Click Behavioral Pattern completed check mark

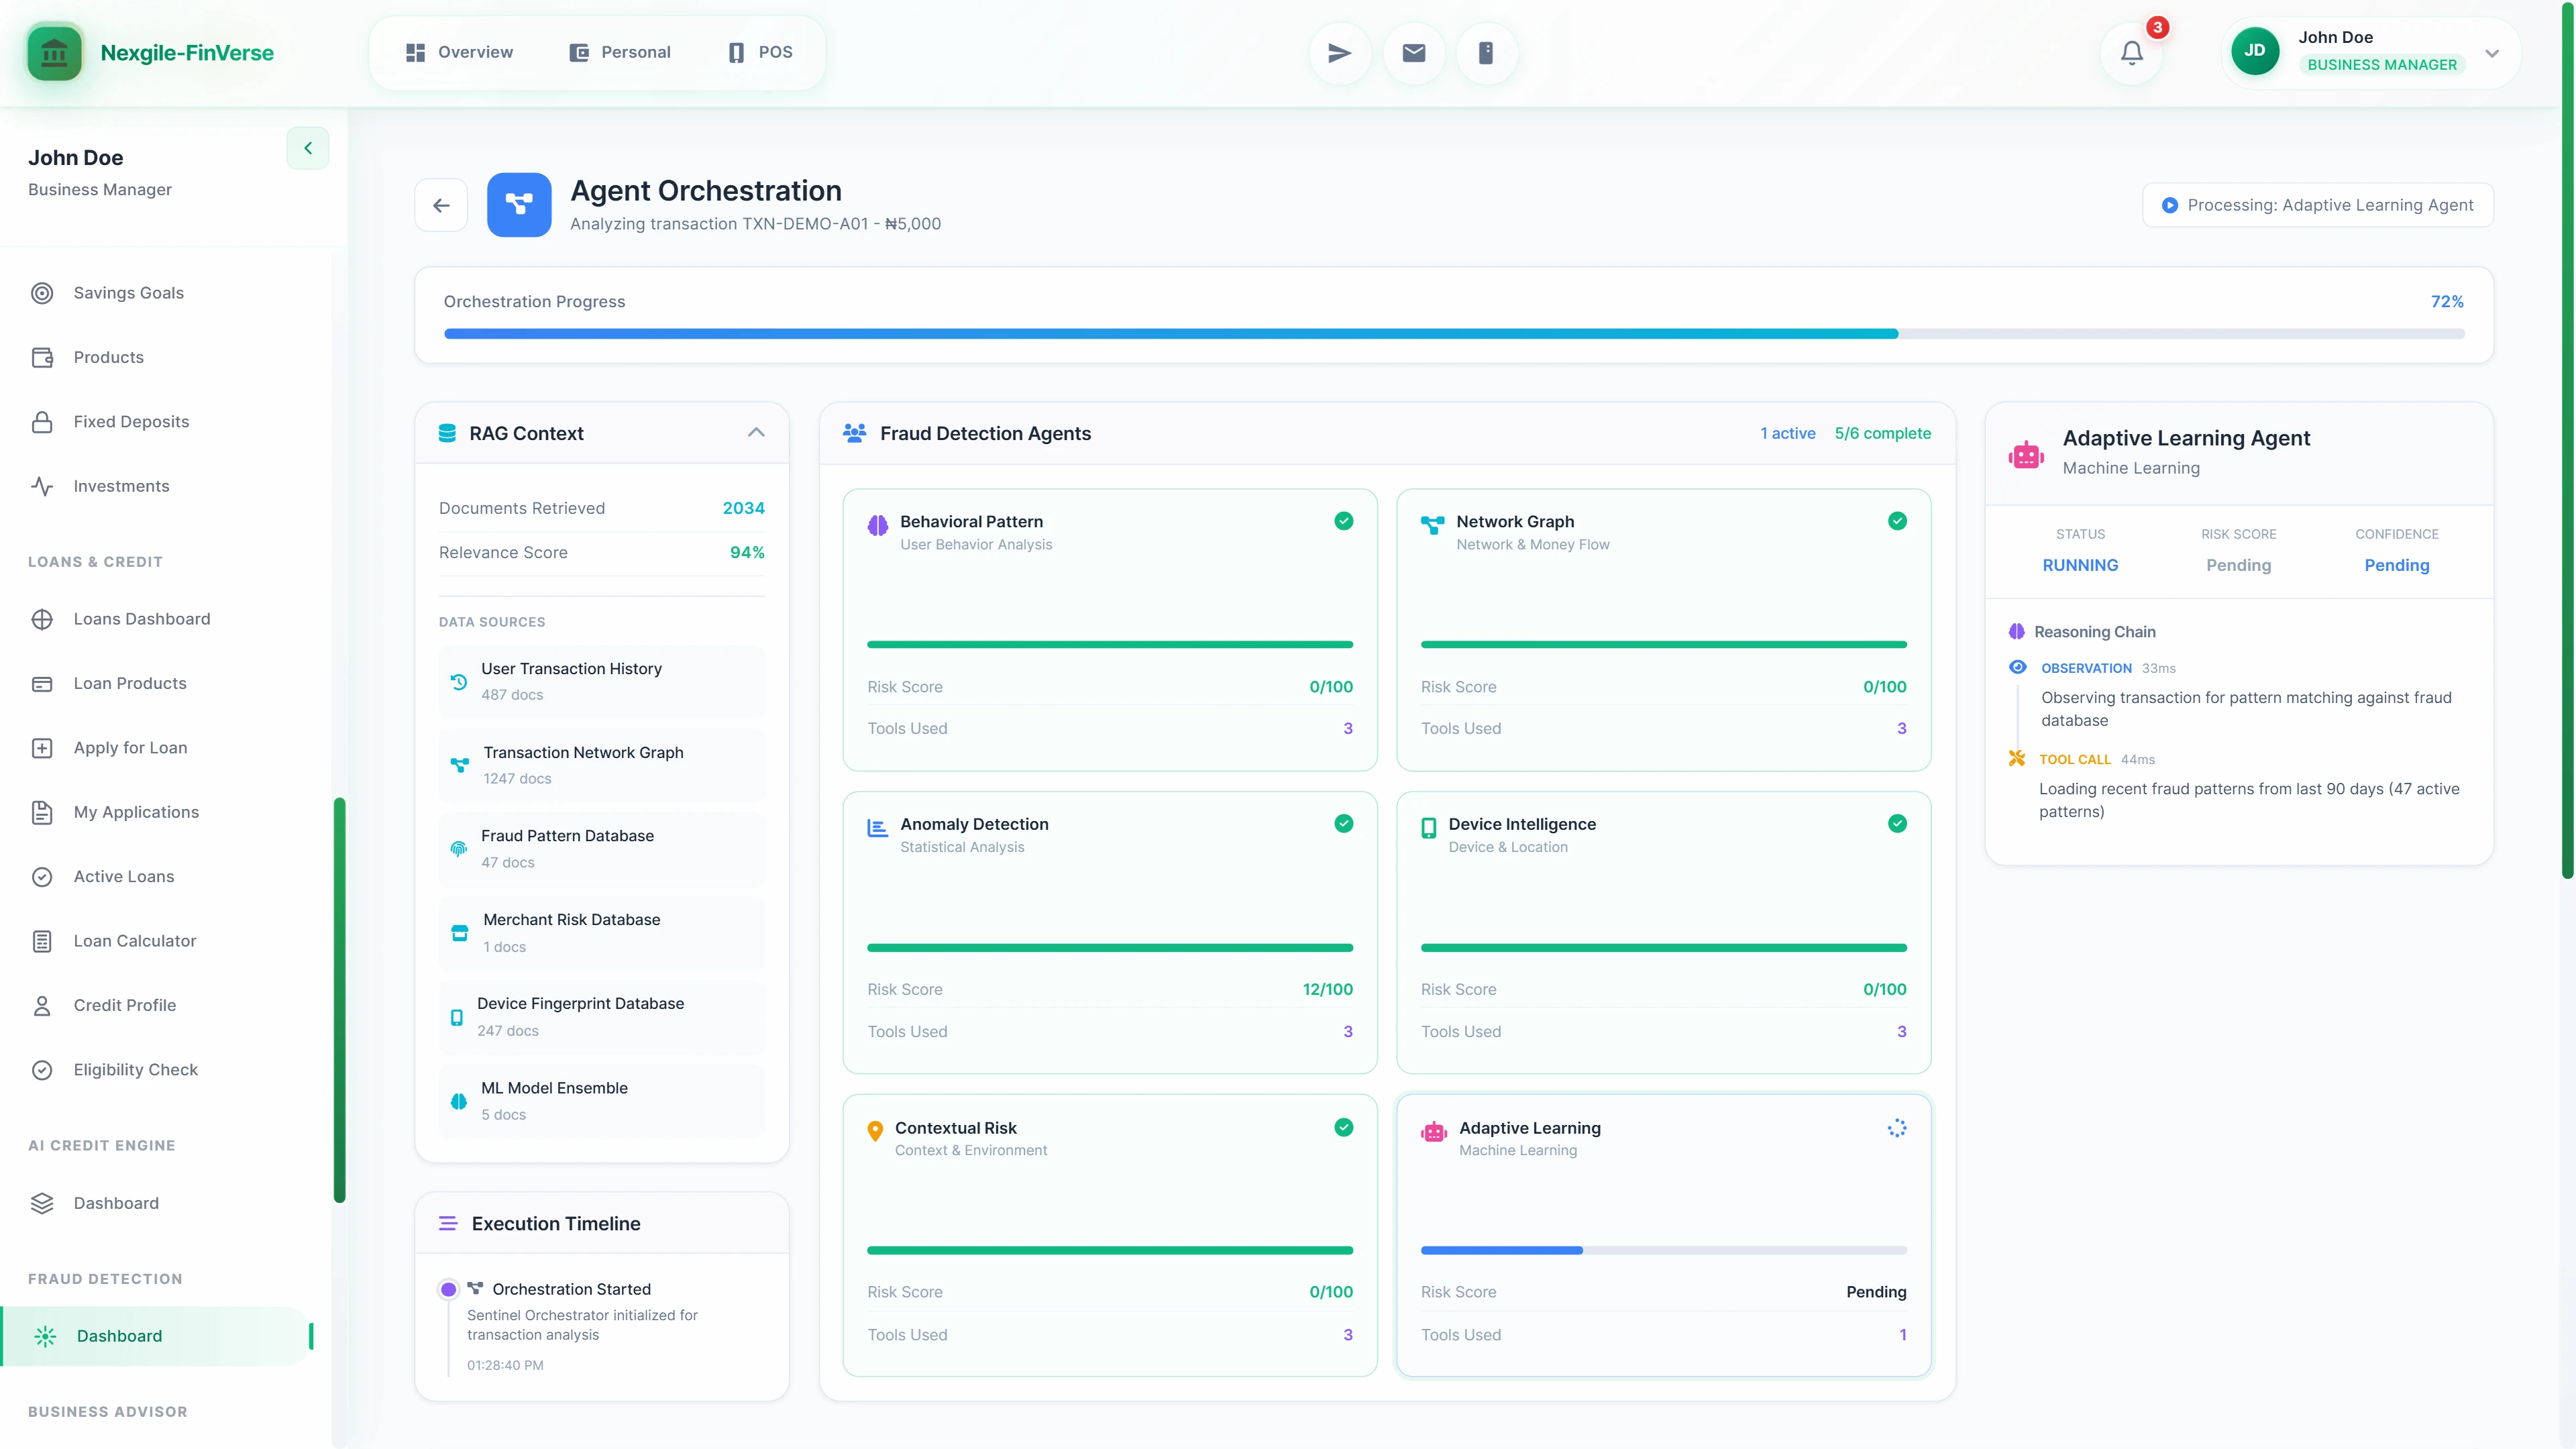pos(1343,521)
